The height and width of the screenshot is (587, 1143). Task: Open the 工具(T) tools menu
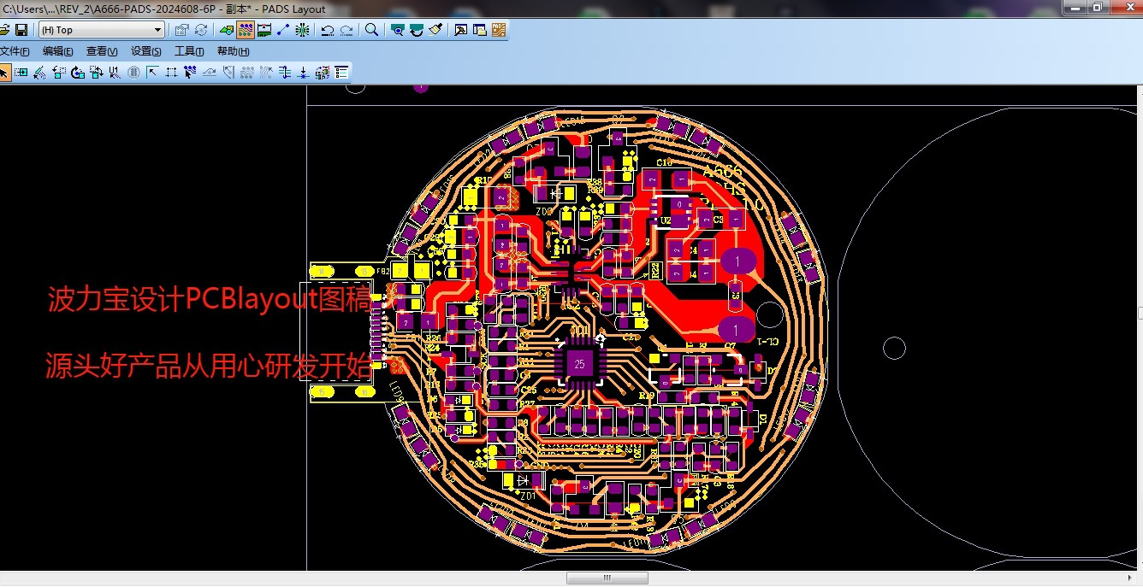pos(189,51)
